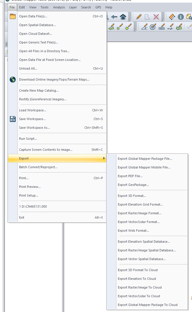Select Load Workspace...
This screenshot has width=192, height=312.
(57, 110)
